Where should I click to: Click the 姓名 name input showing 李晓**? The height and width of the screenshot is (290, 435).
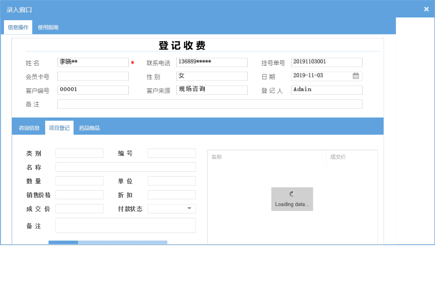[93, 62]
